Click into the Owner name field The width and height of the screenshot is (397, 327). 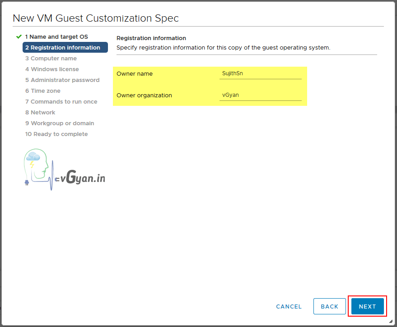tap(260, 73)
